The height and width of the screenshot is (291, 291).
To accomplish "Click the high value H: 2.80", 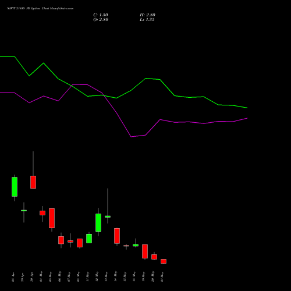I will pyautogui.click(x=147, y=15).
